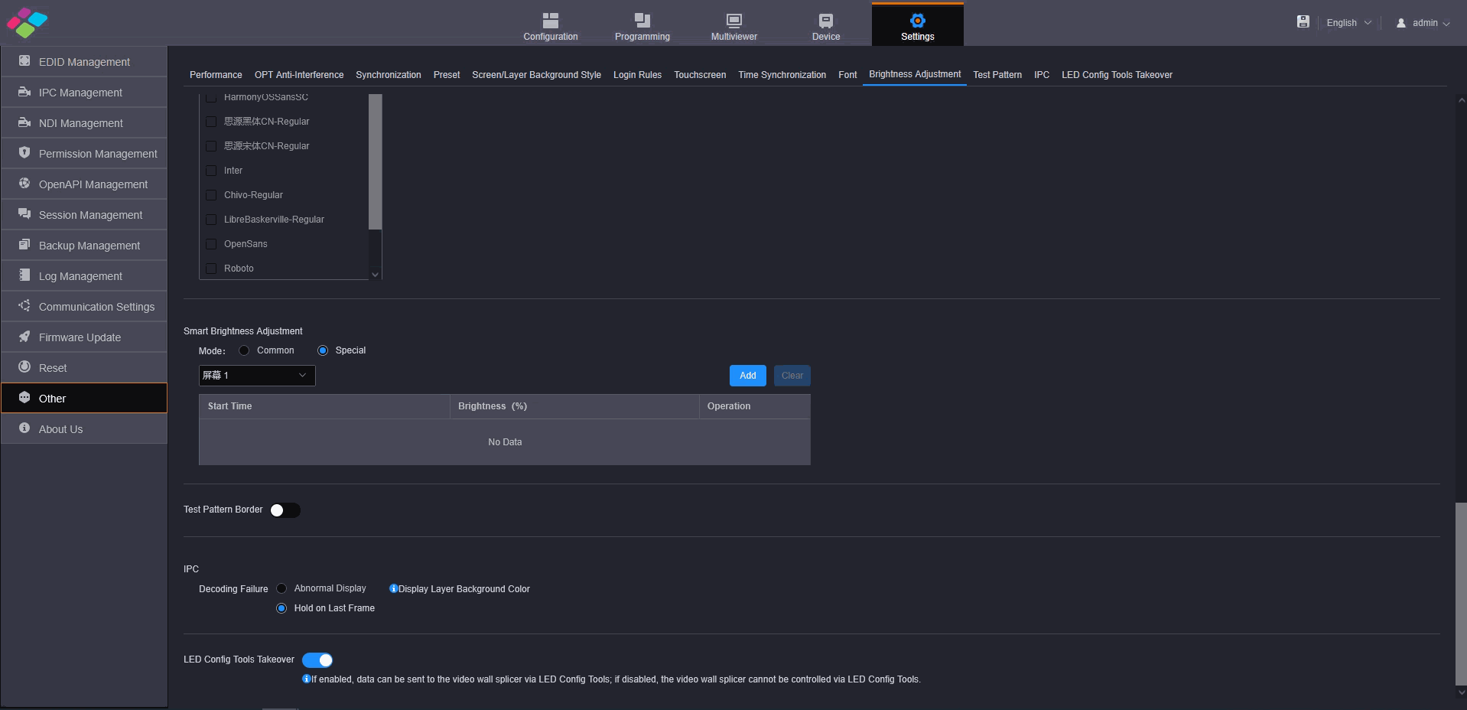Click the Settings gear icon
Screen dimensions: 1467x710
click(x=917, y=21)
